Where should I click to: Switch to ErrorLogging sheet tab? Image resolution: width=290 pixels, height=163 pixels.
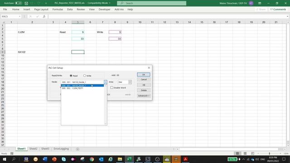pyautogui.click(x=61, y=149)
